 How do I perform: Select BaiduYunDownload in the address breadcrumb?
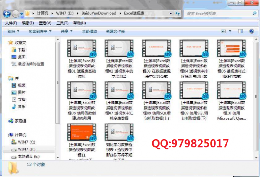(99, 13)
